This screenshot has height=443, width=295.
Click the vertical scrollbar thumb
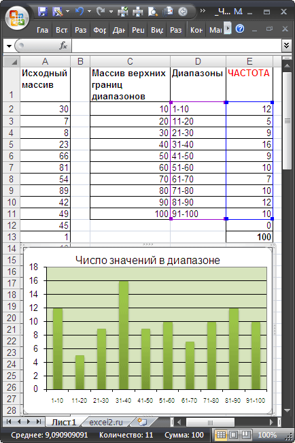point(287,121)
